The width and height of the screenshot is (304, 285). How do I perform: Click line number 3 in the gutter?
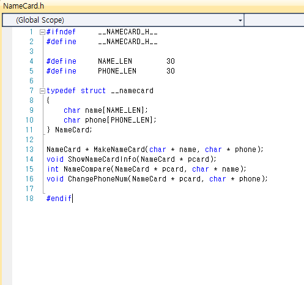coord(31,51)
